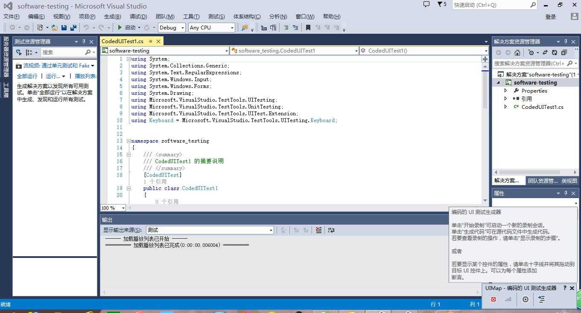Switch to the 团队资源管理器 tab
This screenshot has width=581, height=313.
543,181
